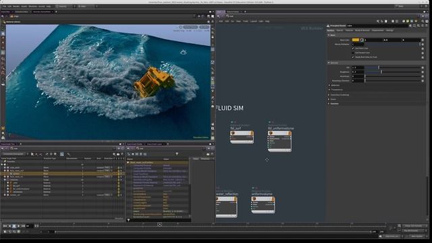Image resolution: width=432 pixels, height=243 pixels.
Task: Switch to the Animation Editor pane tab
Action: [22, 12]
